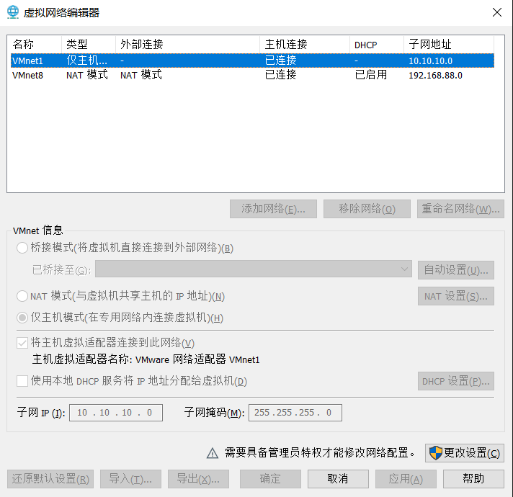
Task: Click NAT 模式 type cell of VMnet8
Action: [87, 75]
